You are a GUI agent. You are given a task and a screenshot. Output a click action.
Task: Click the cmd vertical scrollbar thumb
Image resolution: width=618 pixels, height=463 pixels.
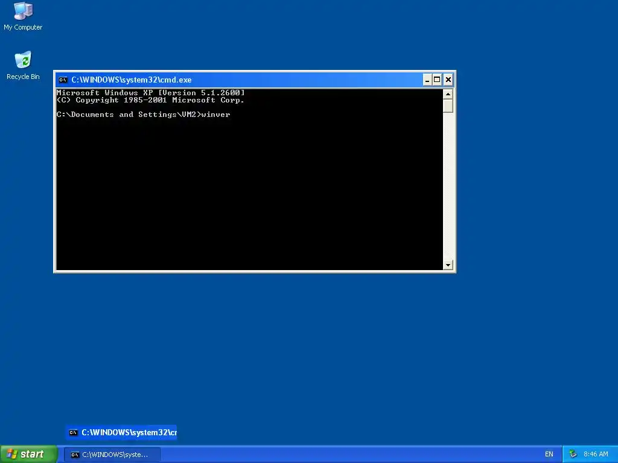[448, 106]
